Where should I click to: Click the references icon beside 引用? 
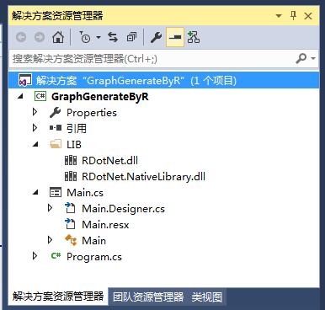56,128
